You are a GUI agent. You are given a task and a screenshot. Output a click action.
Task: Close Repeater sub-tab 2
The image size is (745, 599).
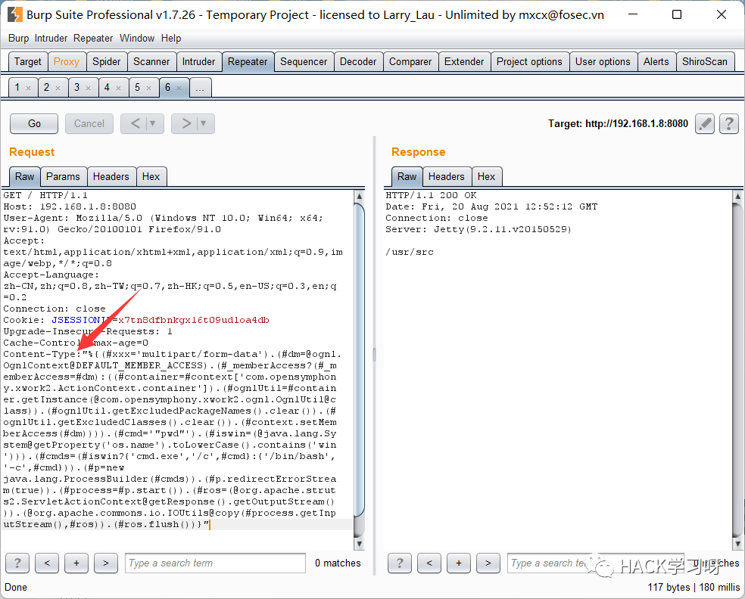58,88
